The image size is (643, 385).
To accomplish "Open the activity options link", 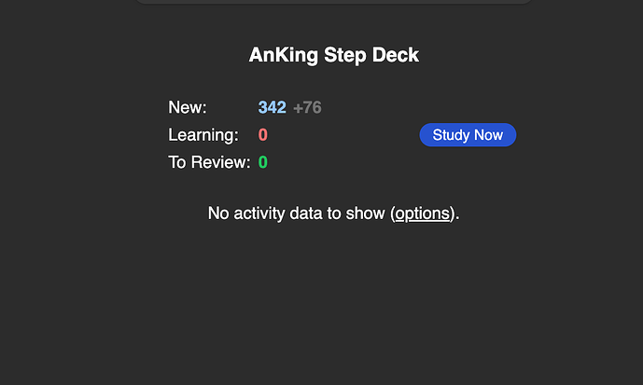I will click(x=422, y=213).
